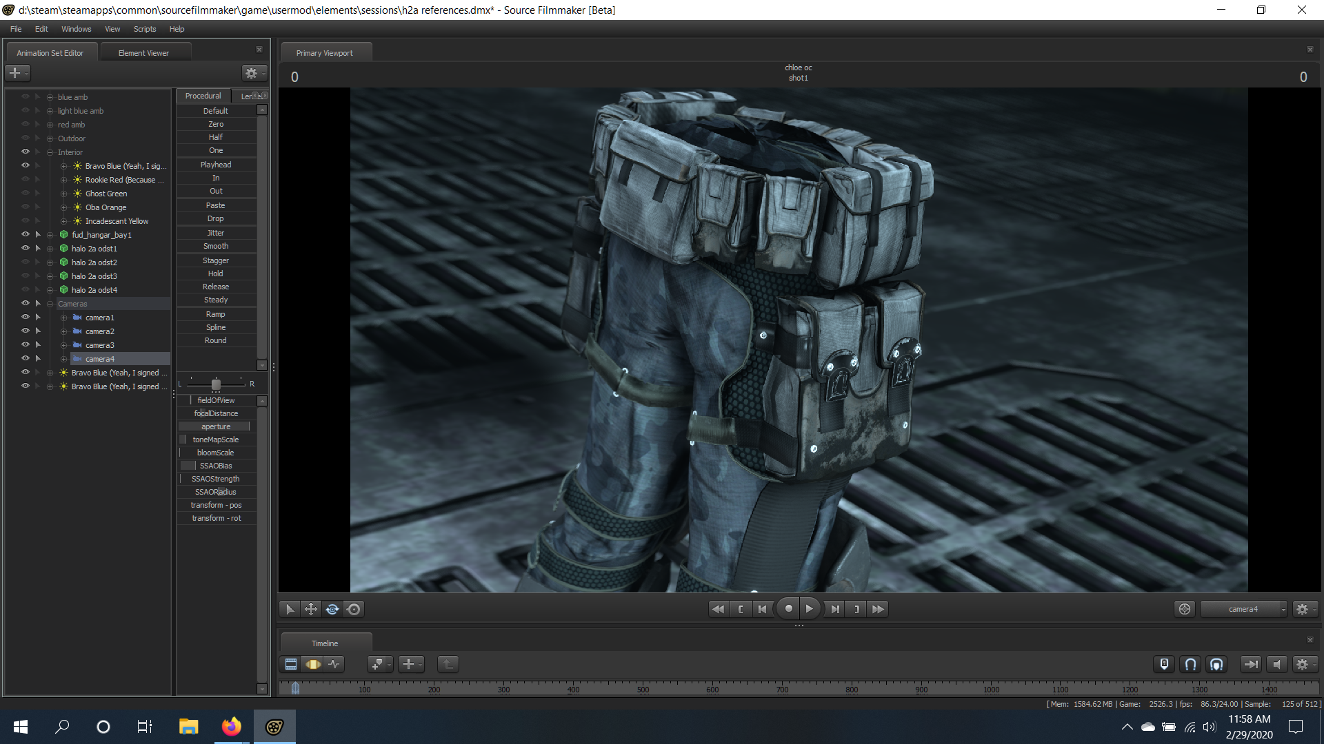This screenshot has height=744, width=1324.
Task: Switch to the Clip Editor mode
Action: click(291, 664)
